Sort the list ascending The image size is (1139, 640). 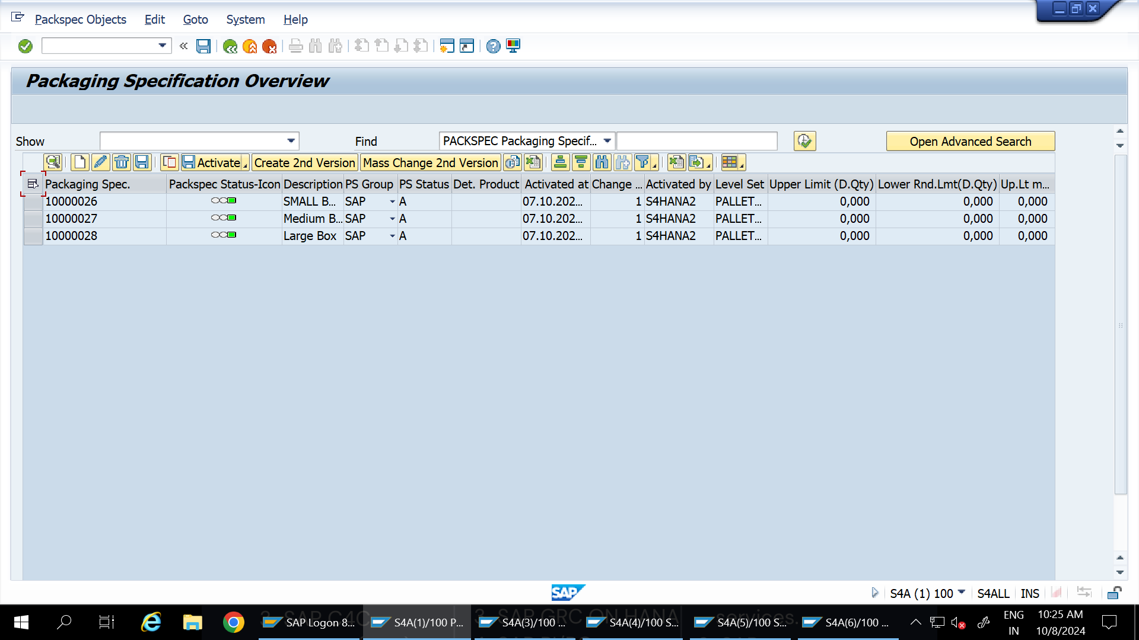pyautogui.click(x=561, y=162)
